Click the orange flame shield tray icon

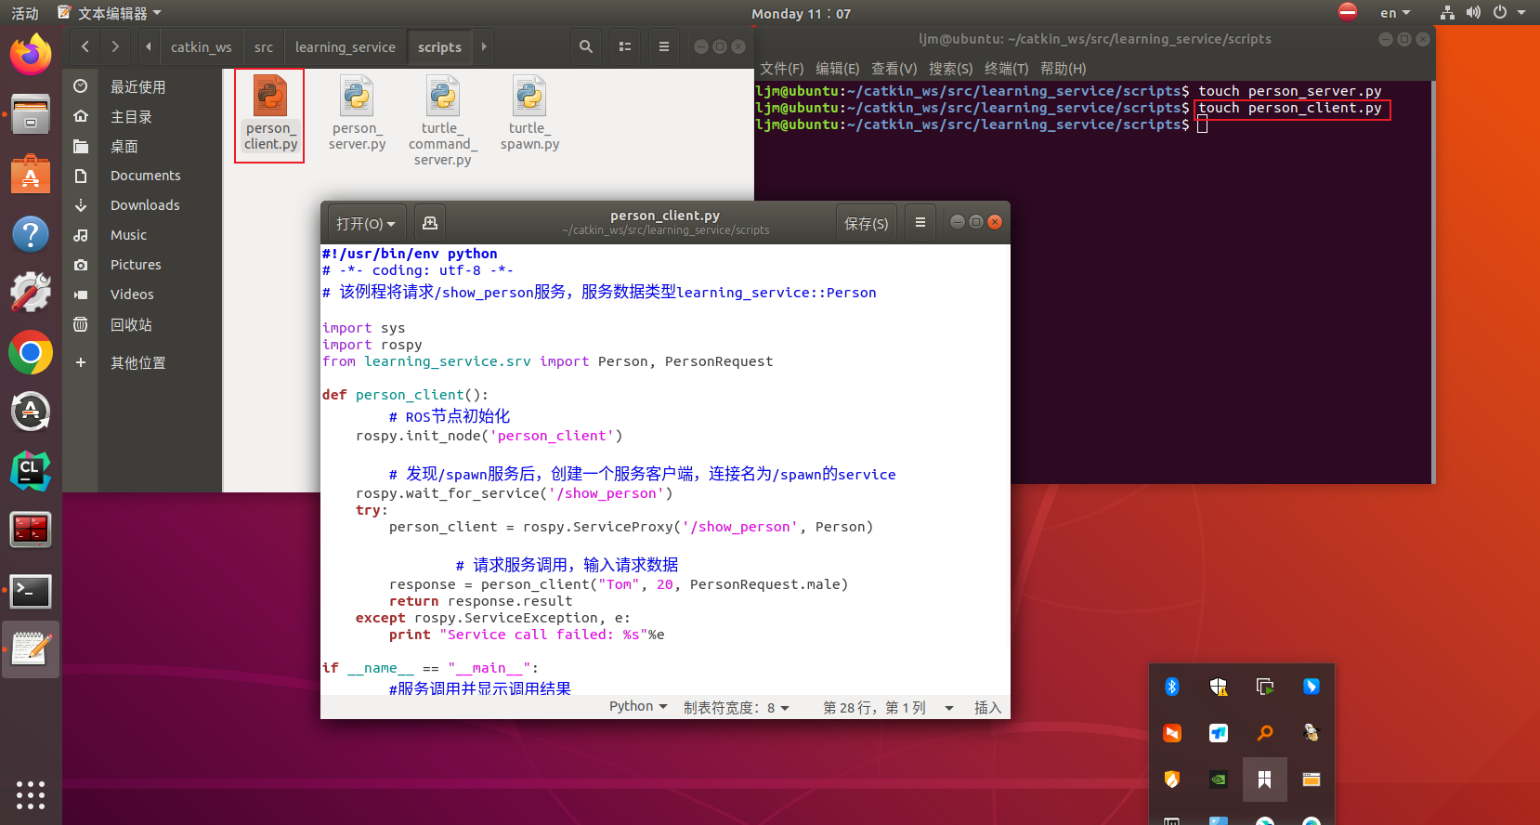(1172, 779)
